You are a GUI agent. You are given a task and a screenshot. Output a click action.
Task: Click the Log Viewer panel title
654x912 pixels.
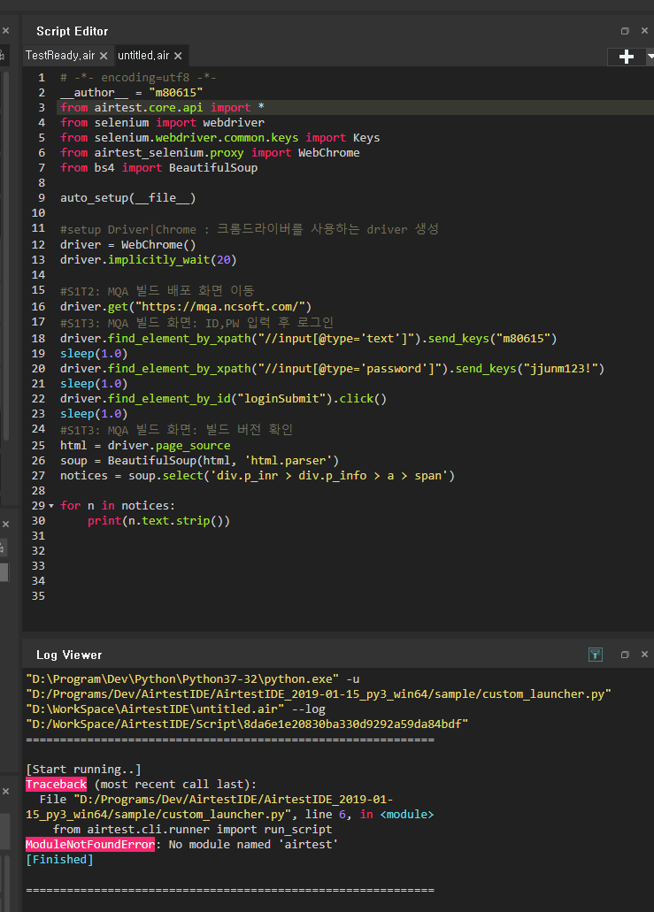[69, 655]
